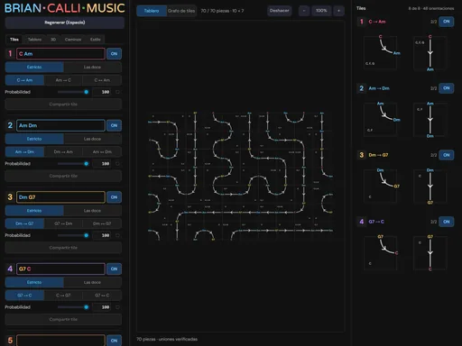Click Compartir tile under tile 4
The image size is (462, 346).
click(63, 320)
